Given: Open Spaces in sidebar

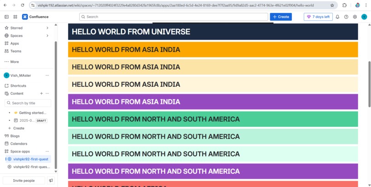Looking at the screenshot, I should (16, 36).
